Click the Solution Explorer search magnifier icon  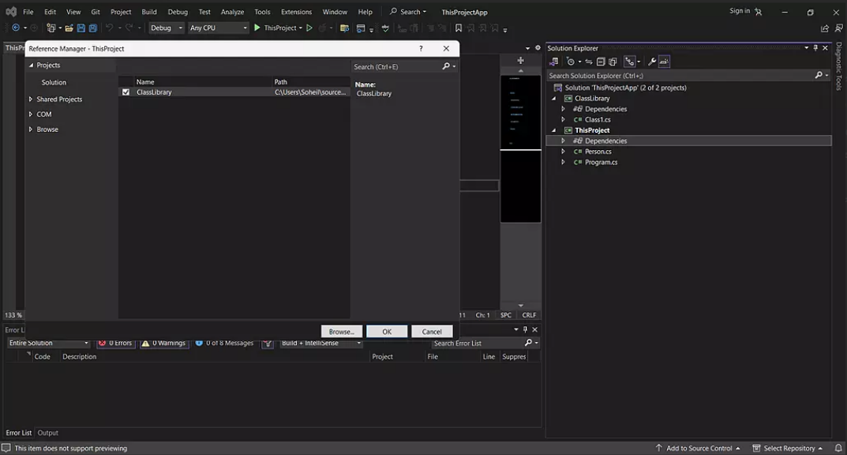pos(819,76)
